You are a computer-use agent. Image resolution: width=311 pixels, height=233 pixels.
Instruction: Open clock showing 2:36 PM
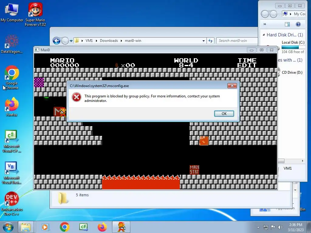click(x=296, y=227)
